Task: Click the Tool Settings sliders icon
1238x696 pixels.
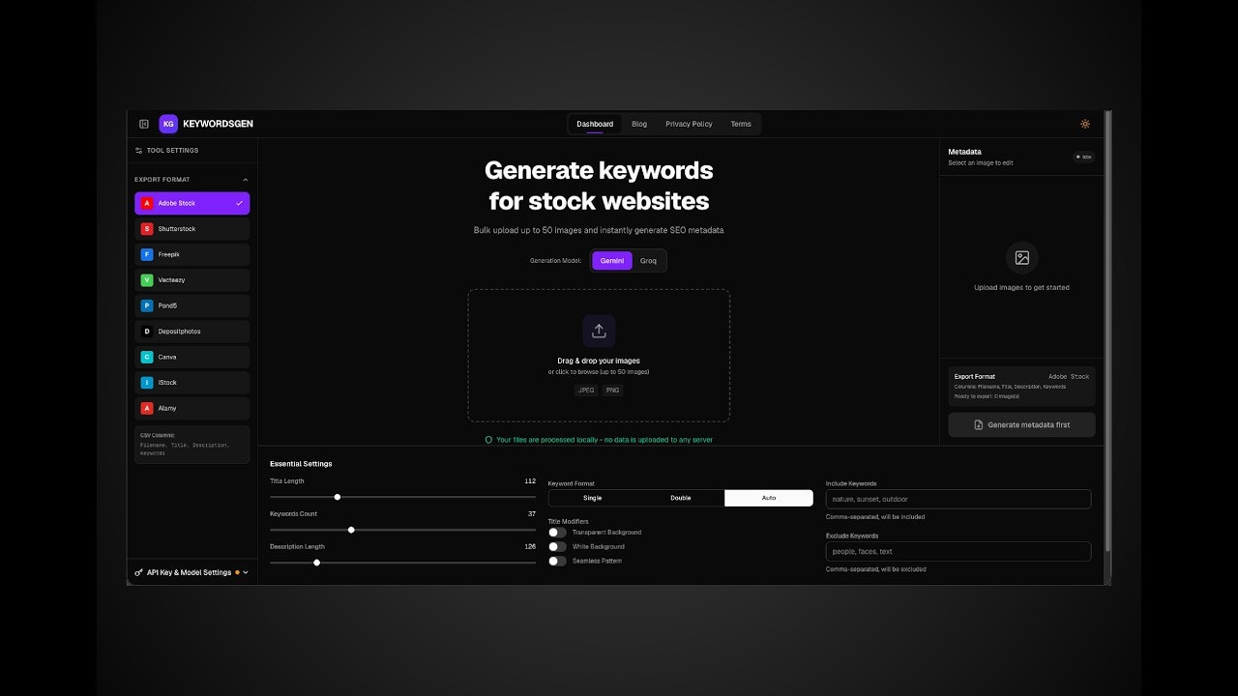Action: click(x=138, y=151)
